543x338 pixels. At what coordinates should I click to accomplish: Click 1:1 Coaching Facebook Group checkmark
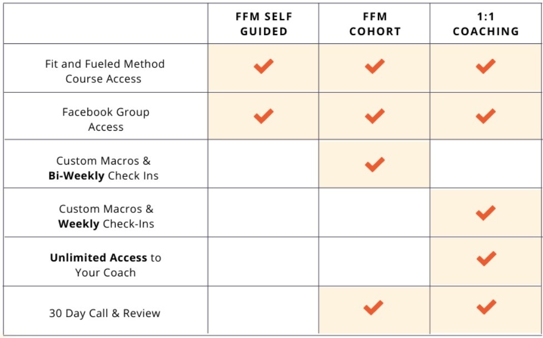coord(486,116)
